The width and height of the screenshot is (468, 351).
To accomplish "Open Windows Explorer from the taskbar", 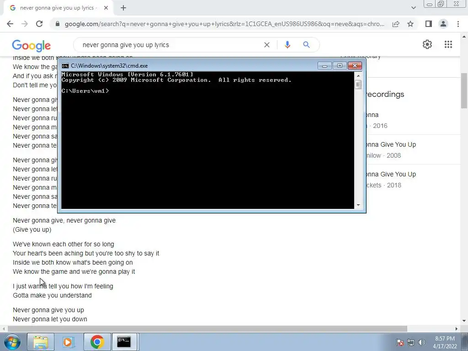I will (x=41, y=342).
